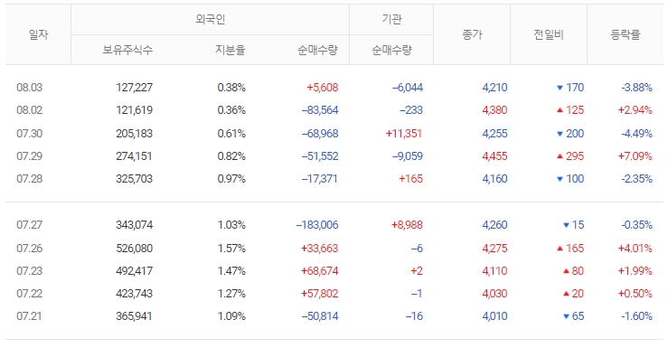Click closing price 4,380
Screen dimensions: 668x348
pyautogui.click(x=494, y=110)
